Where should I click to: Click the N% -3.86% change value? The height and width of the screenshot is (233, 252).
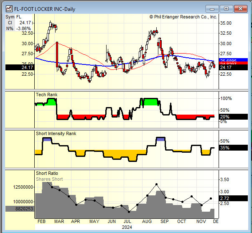pos(18,28)
